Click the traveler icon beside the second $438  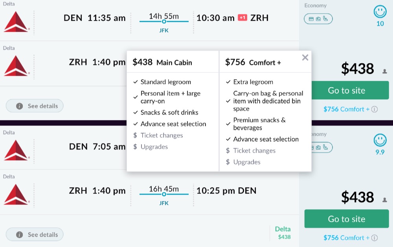(x=384, y=200)
